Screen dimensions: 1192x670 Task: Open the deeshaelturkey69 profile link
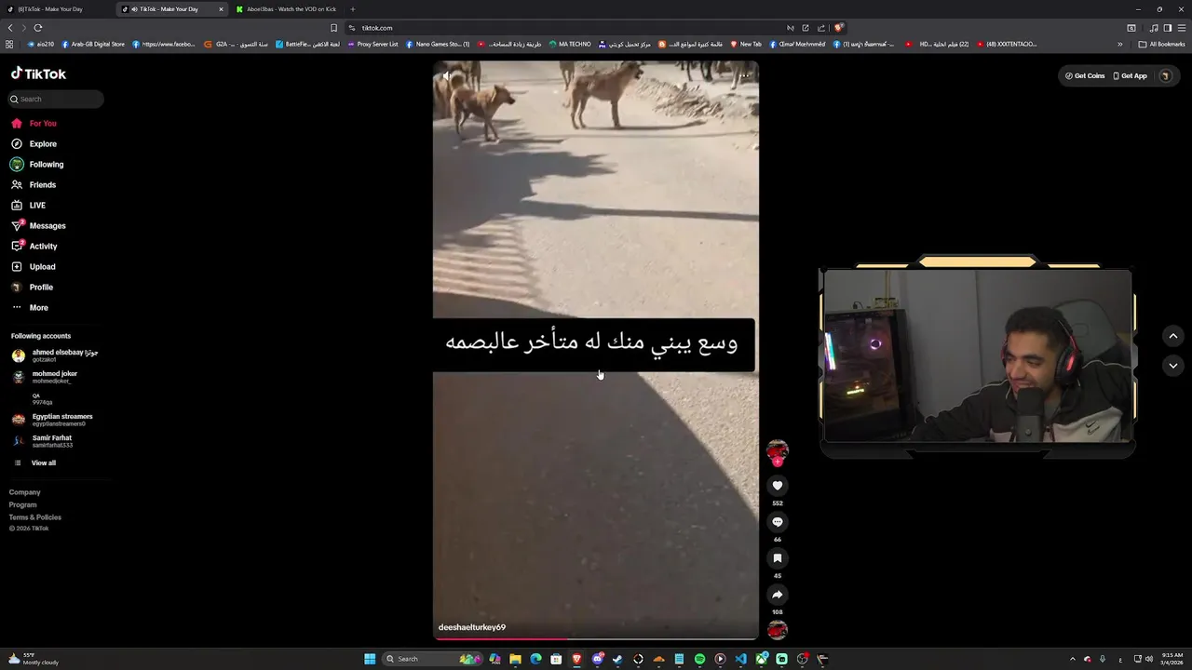coord(472,627)
